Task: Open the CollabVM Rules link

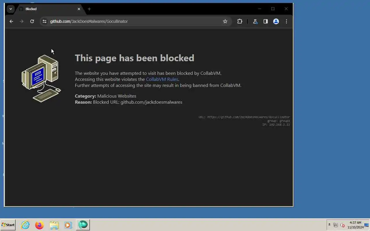Action: click(x=162, y=79)
